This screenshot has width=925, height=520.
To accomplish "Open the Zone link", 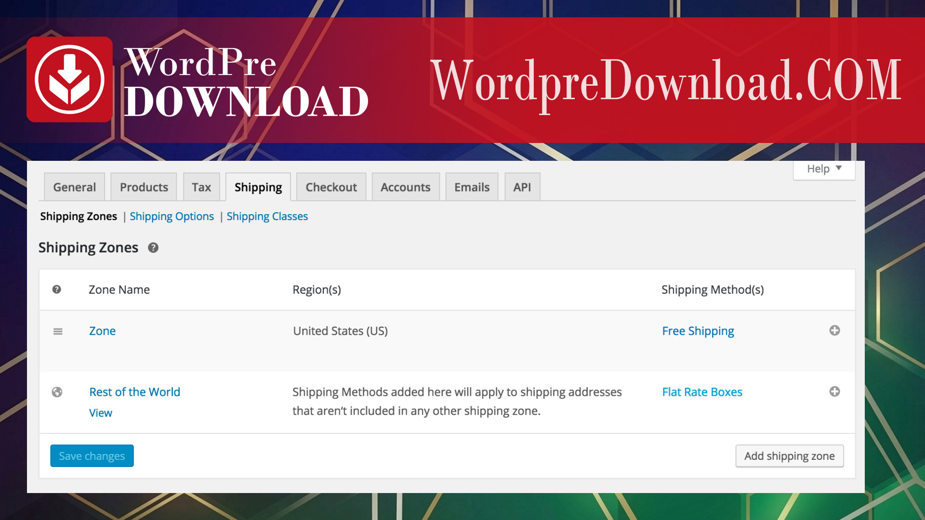I will [x=103, y=331].
